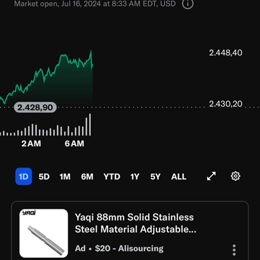260x260 pixels.
Task: Tap the tallest volume bar
Action: [90, 125]
